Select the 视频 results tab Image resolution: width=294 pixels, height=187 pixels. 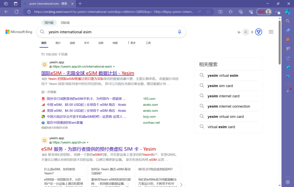pos(72,43)
